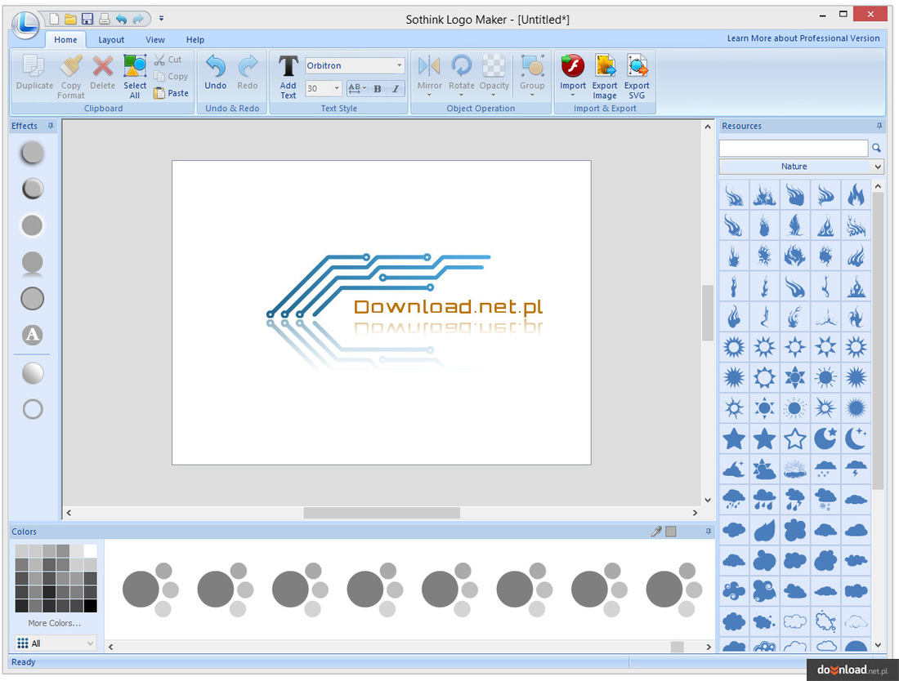
Task: Apply the hollow ring outline effect
Action: pos(33,409)
